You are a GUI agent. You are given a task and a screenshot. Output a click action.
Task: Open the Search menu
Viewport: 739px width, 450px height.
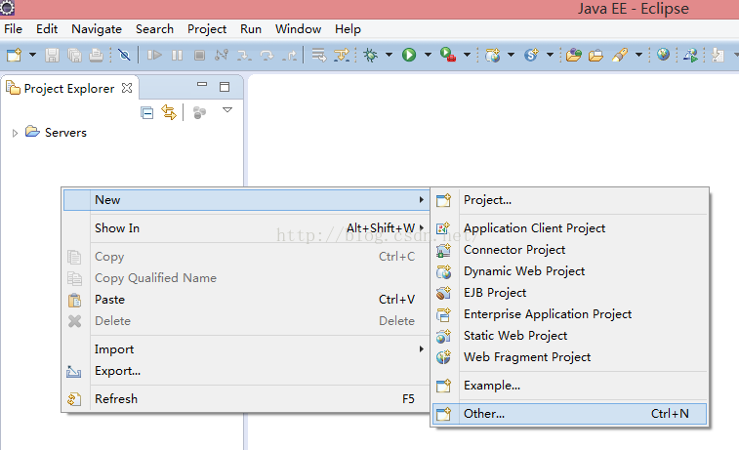[154, 29]
